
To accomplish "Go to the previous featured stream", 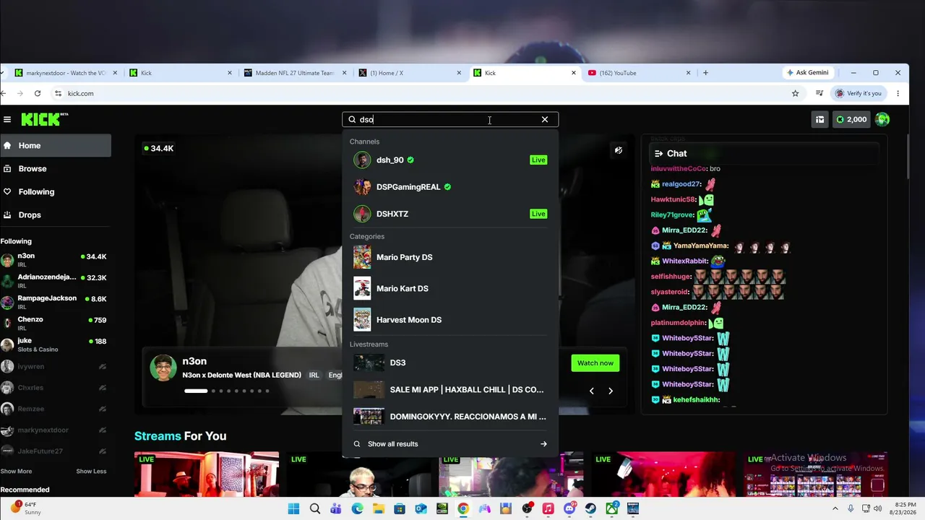I will (x=591, y=391).
